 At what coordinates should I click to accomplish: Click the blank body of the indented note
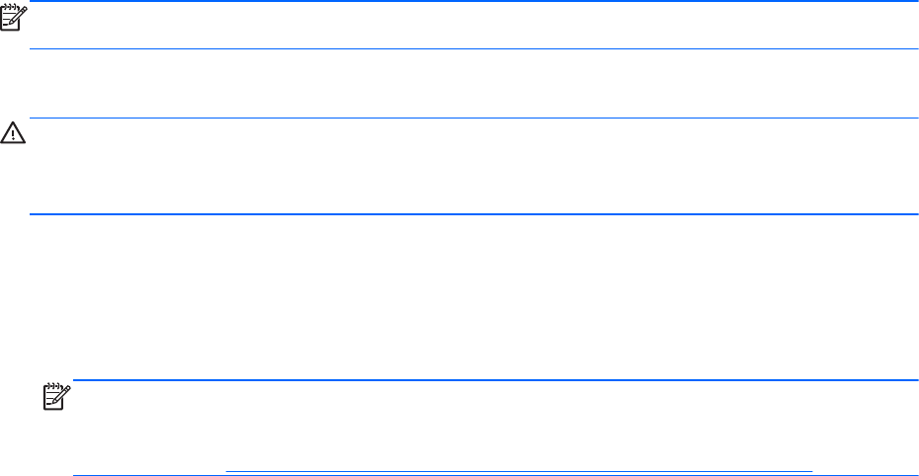[494, 425]
